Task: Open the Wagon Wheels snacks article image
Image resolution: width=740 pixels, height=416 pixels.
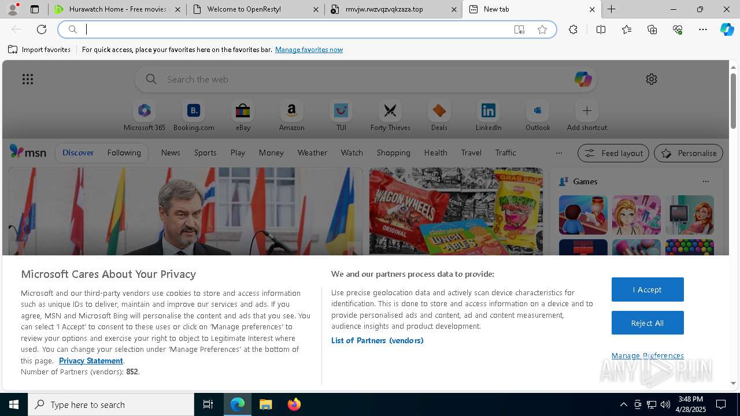Action: [456, 211]
